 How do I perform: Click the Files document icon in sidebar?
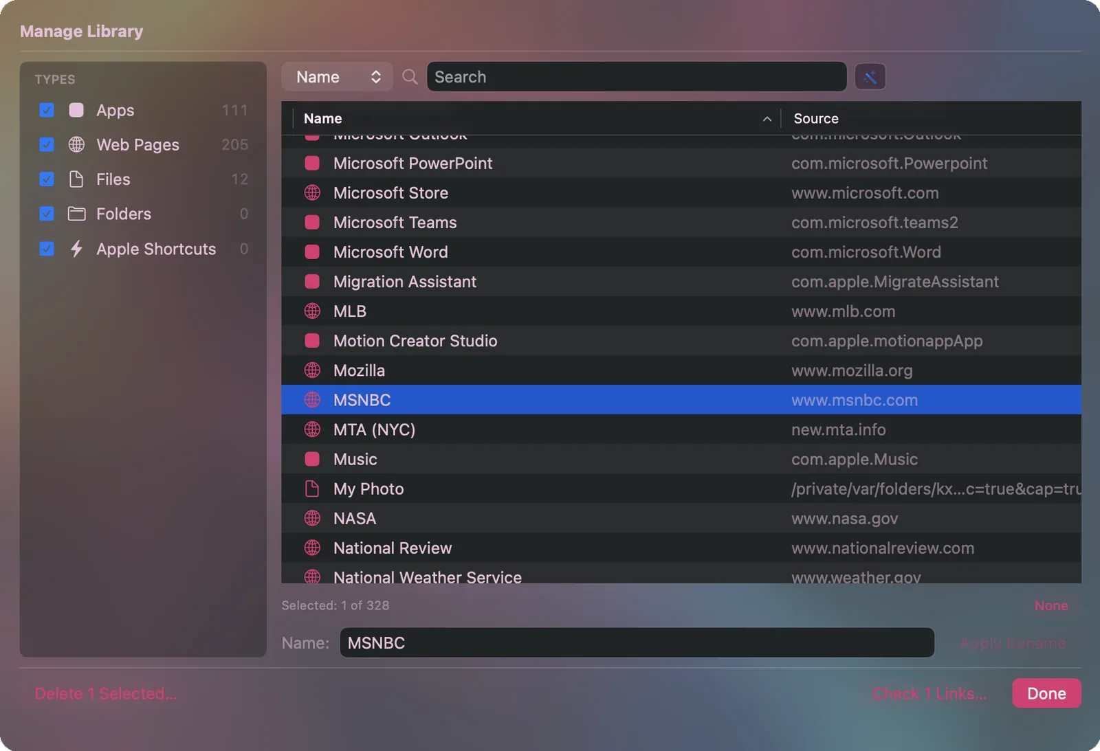(x=76, y=179)
